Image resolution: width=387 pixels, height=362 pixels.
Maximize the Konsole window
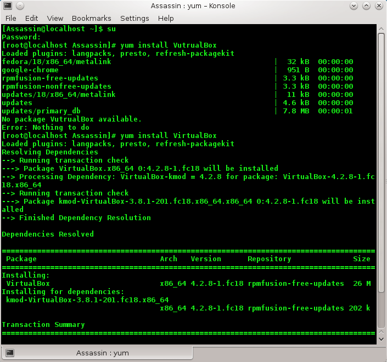(x=366, y=5)
